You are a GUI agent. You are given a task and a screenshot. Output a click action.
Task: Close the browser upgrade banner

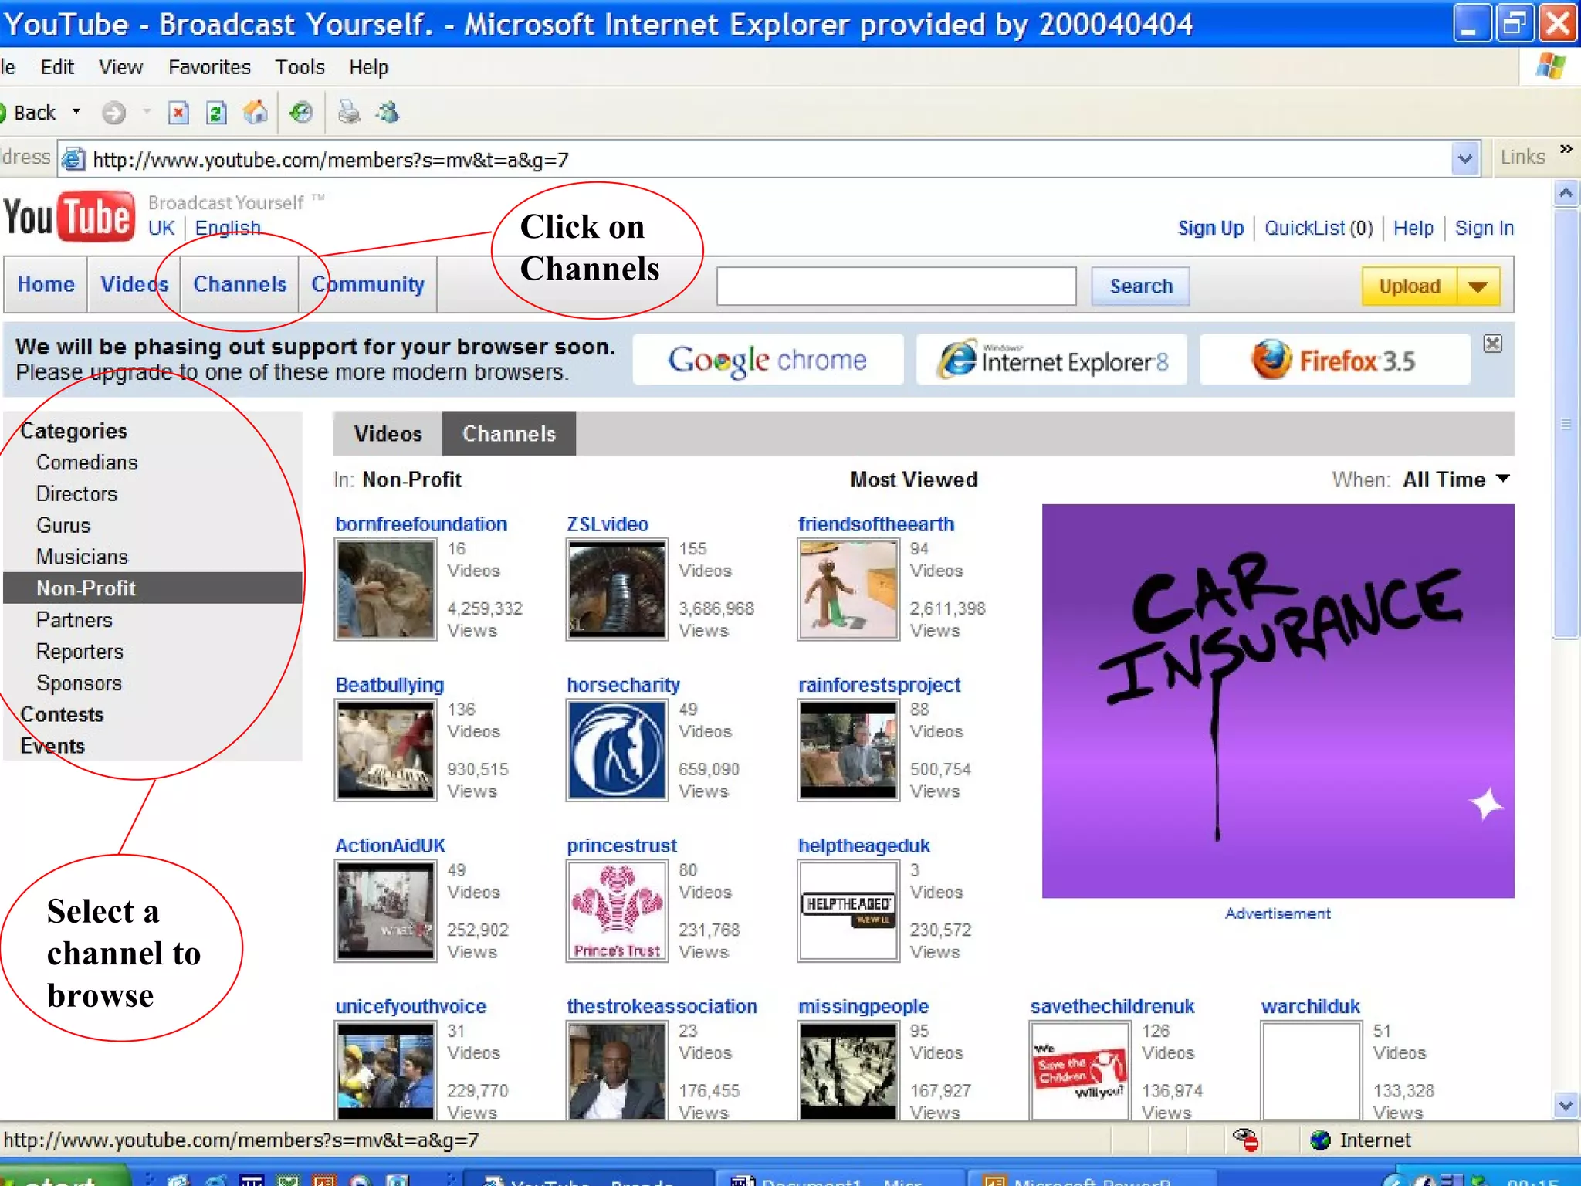pos(1493,344)
